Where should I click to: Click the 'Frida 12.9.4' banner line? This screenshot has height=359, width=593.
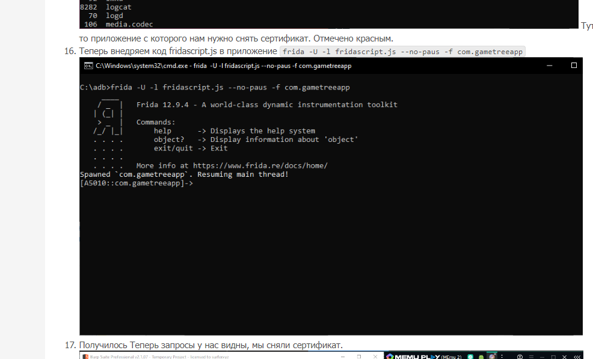[266, 105]
